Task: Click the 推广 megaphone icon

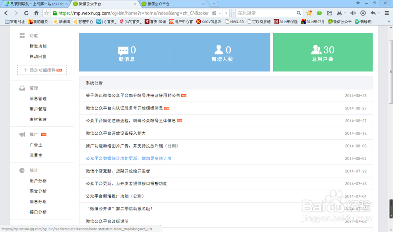Action: tap(22, 134)
